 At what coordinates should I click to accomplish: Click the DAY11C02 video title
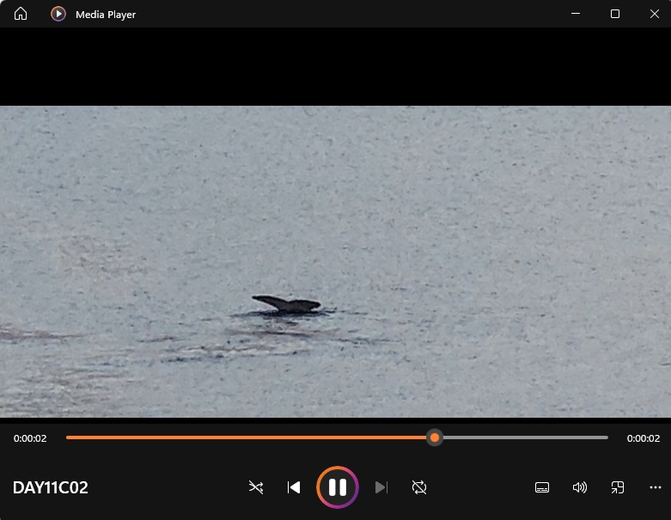(x=51, y=488)
